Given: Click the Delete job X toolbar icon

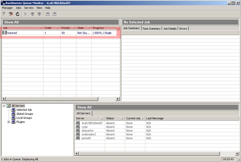Looking at the screenshot, I should (x=26, y=14).
